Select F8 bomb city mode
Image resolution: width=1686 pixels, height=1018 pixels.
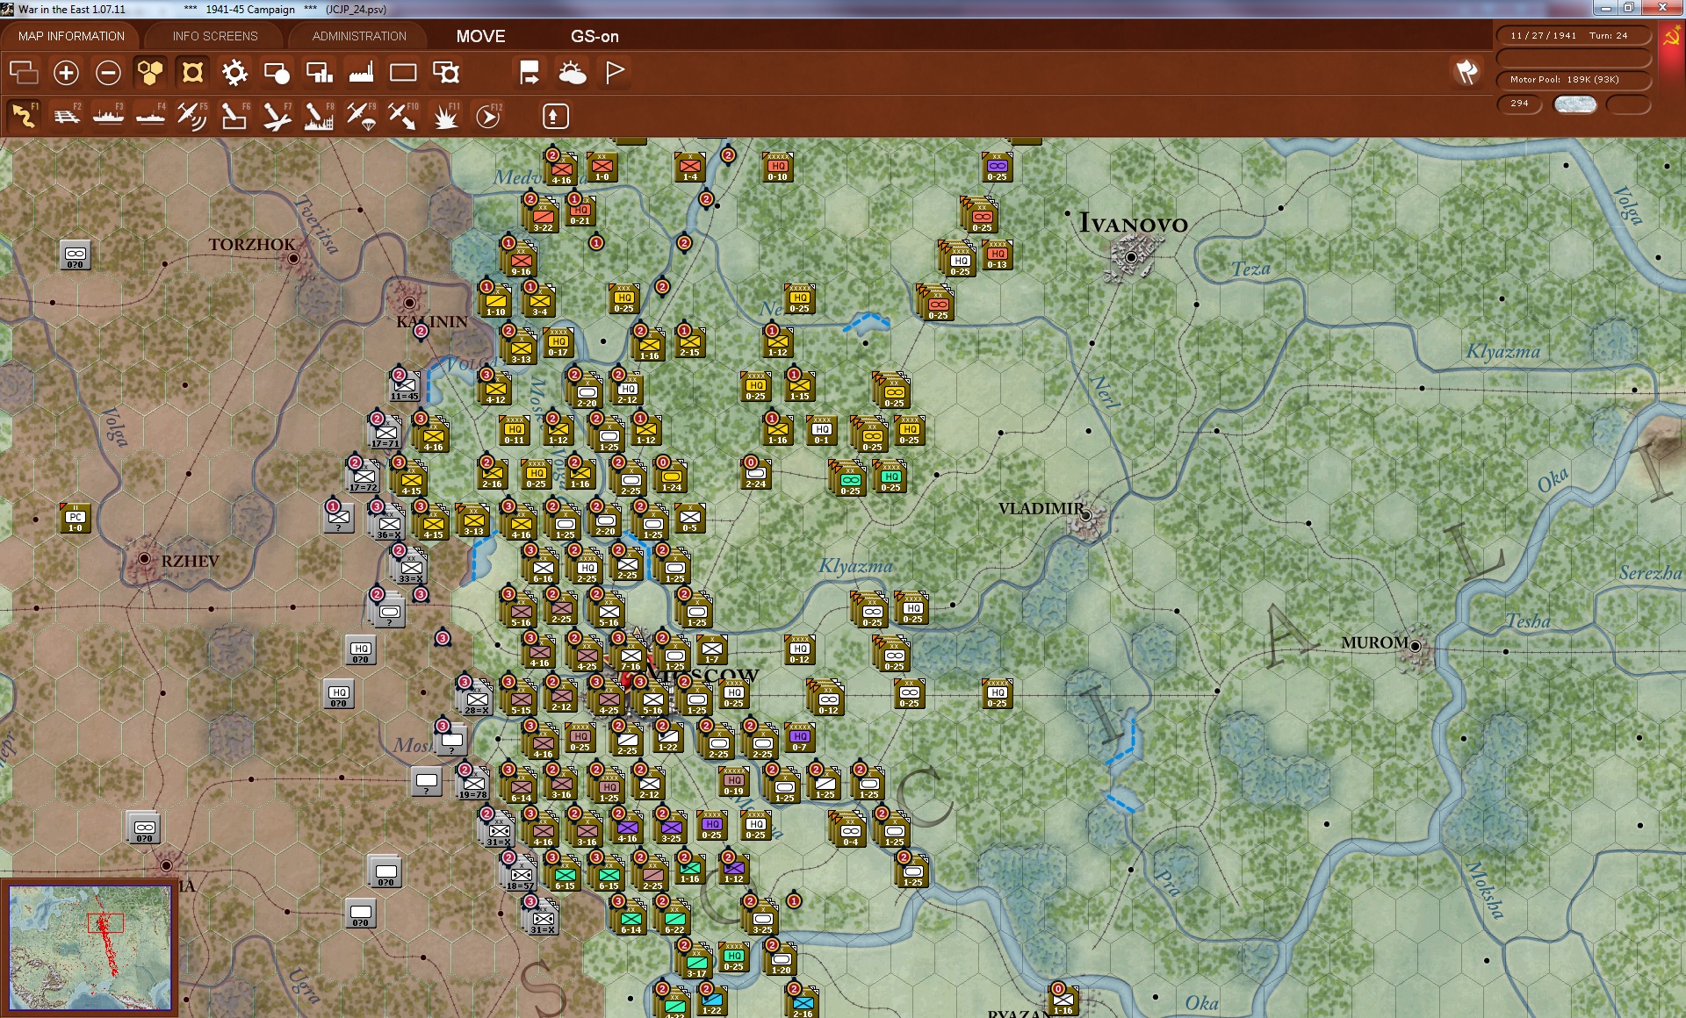(x=319, y=115)
